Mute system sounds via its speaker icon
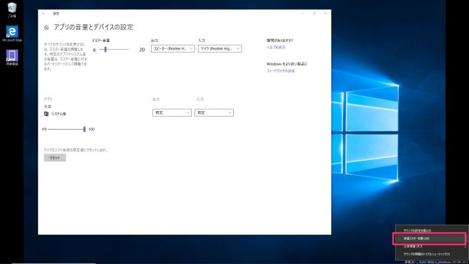The image size is (469, 264). [44, 129]
